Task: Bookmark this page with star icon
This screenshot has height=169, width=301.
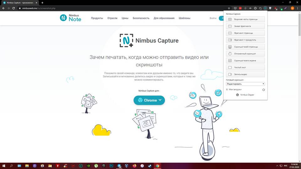Action: [x=229, y=8]
